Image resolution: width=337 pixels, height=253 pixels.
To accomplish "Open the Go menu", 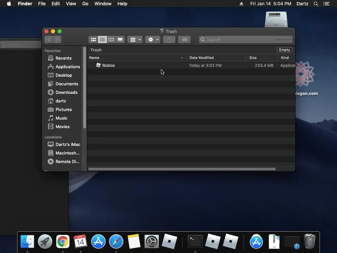I will click(x=85, y=4).
